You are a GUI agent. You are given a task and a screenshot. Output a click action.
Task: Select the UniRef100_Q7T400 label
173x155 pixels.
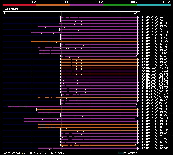click(x=155, y=53)
